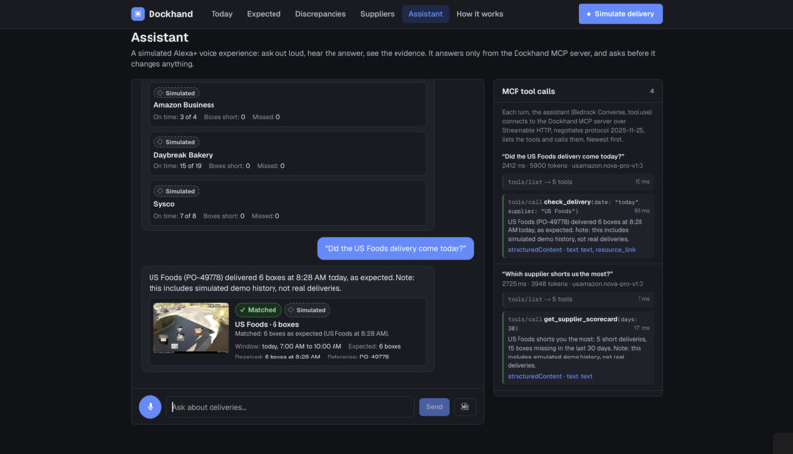Click the tools/list row showing 7 ms
This screenshot has width=793, height=454.
579,299
